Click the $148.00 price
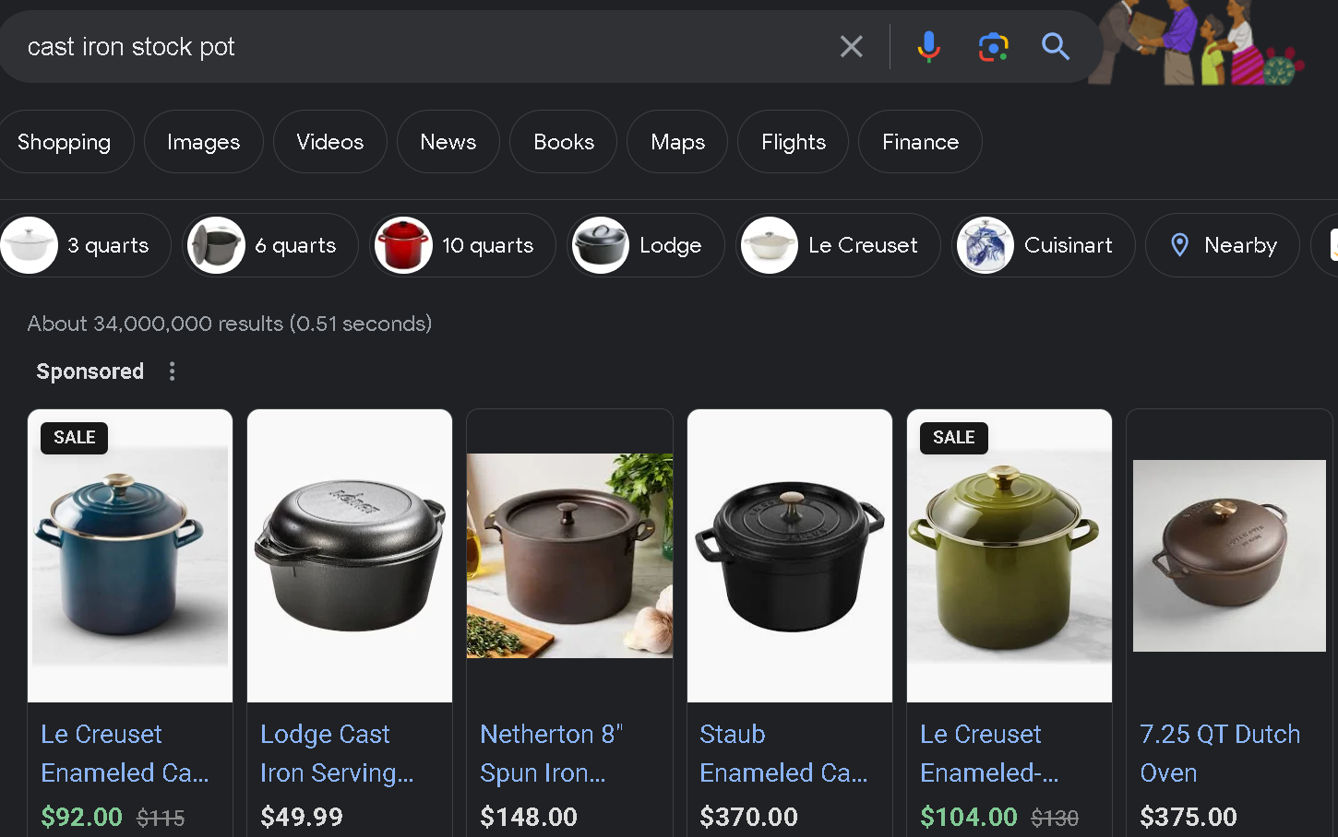The height and width of the screenshot is (837, 1338). [x=529, y=817]
